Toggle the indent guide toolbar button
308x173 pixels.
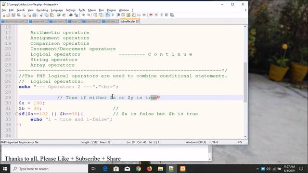(x=118, y=15)
